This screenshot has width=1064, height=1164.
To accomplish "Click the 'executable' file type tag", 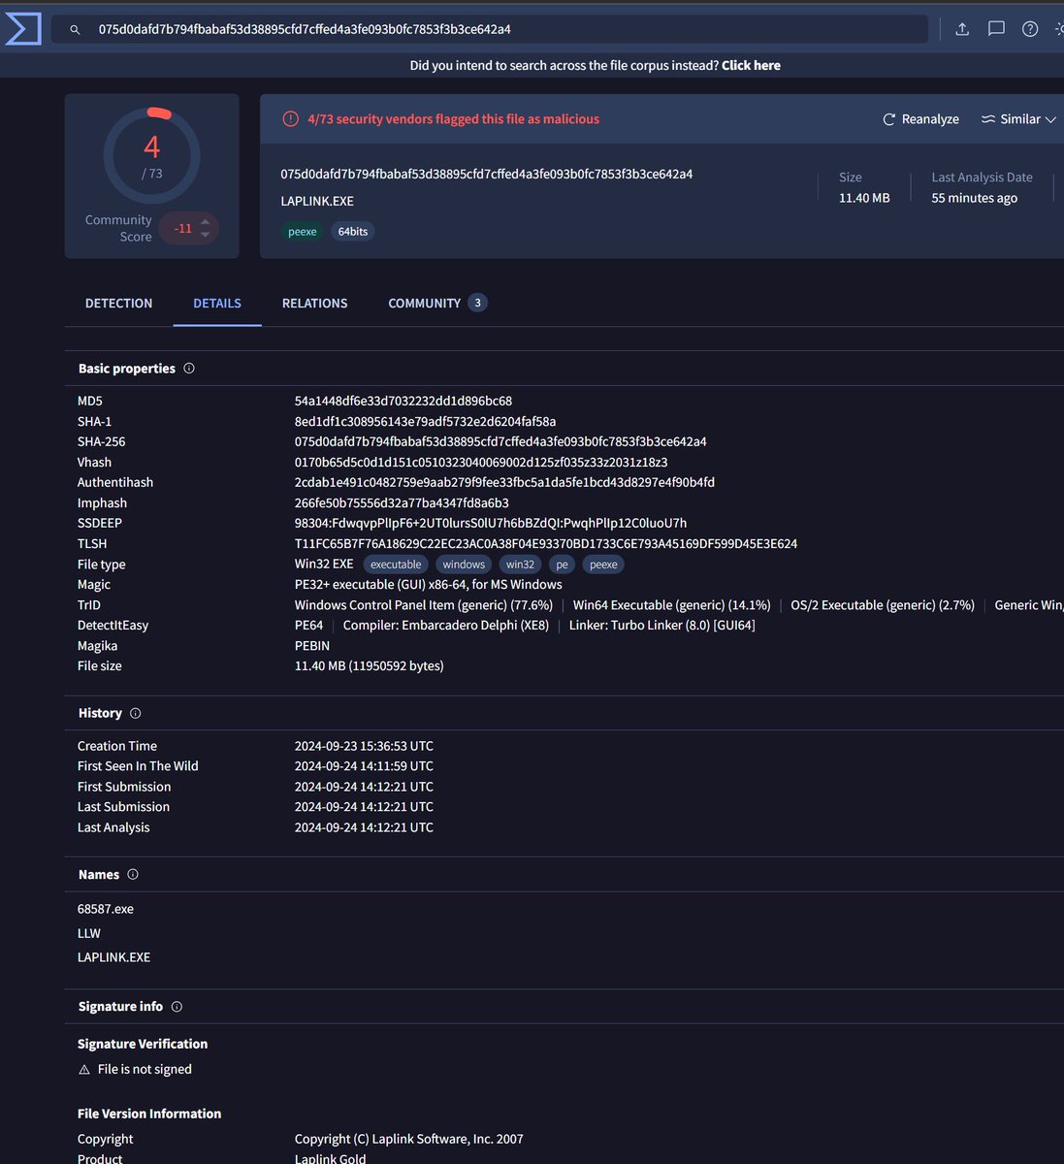I will [396, 565].
